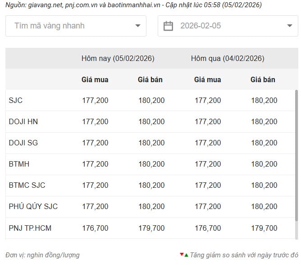301x265 pixels.
Task: Click the calendar icon in date field
Action: (x=168, y=26)
